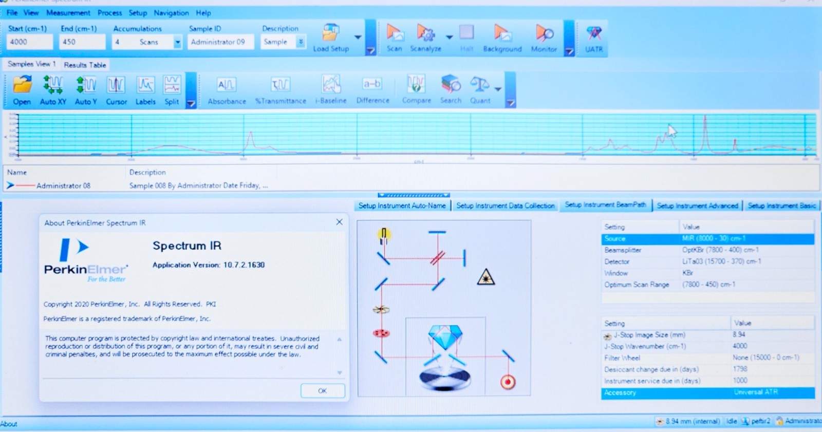Open Setup Instrument Advanced tab
The height and width of the screenshot is (432, 822).
coord(697,205)
